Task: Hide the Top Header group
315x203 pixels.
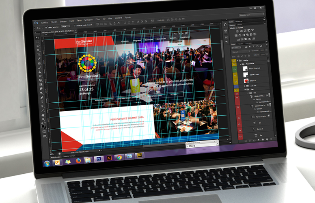Action: tap(234, 64)
